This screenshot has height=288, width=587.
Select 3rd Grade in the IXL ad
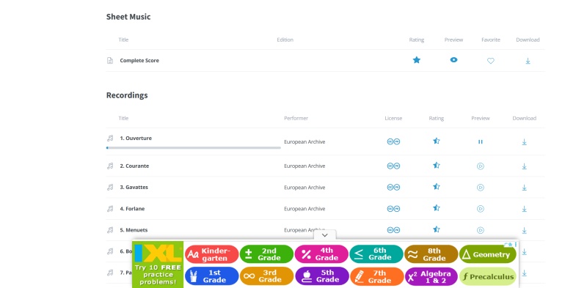[x=266, y=276]
